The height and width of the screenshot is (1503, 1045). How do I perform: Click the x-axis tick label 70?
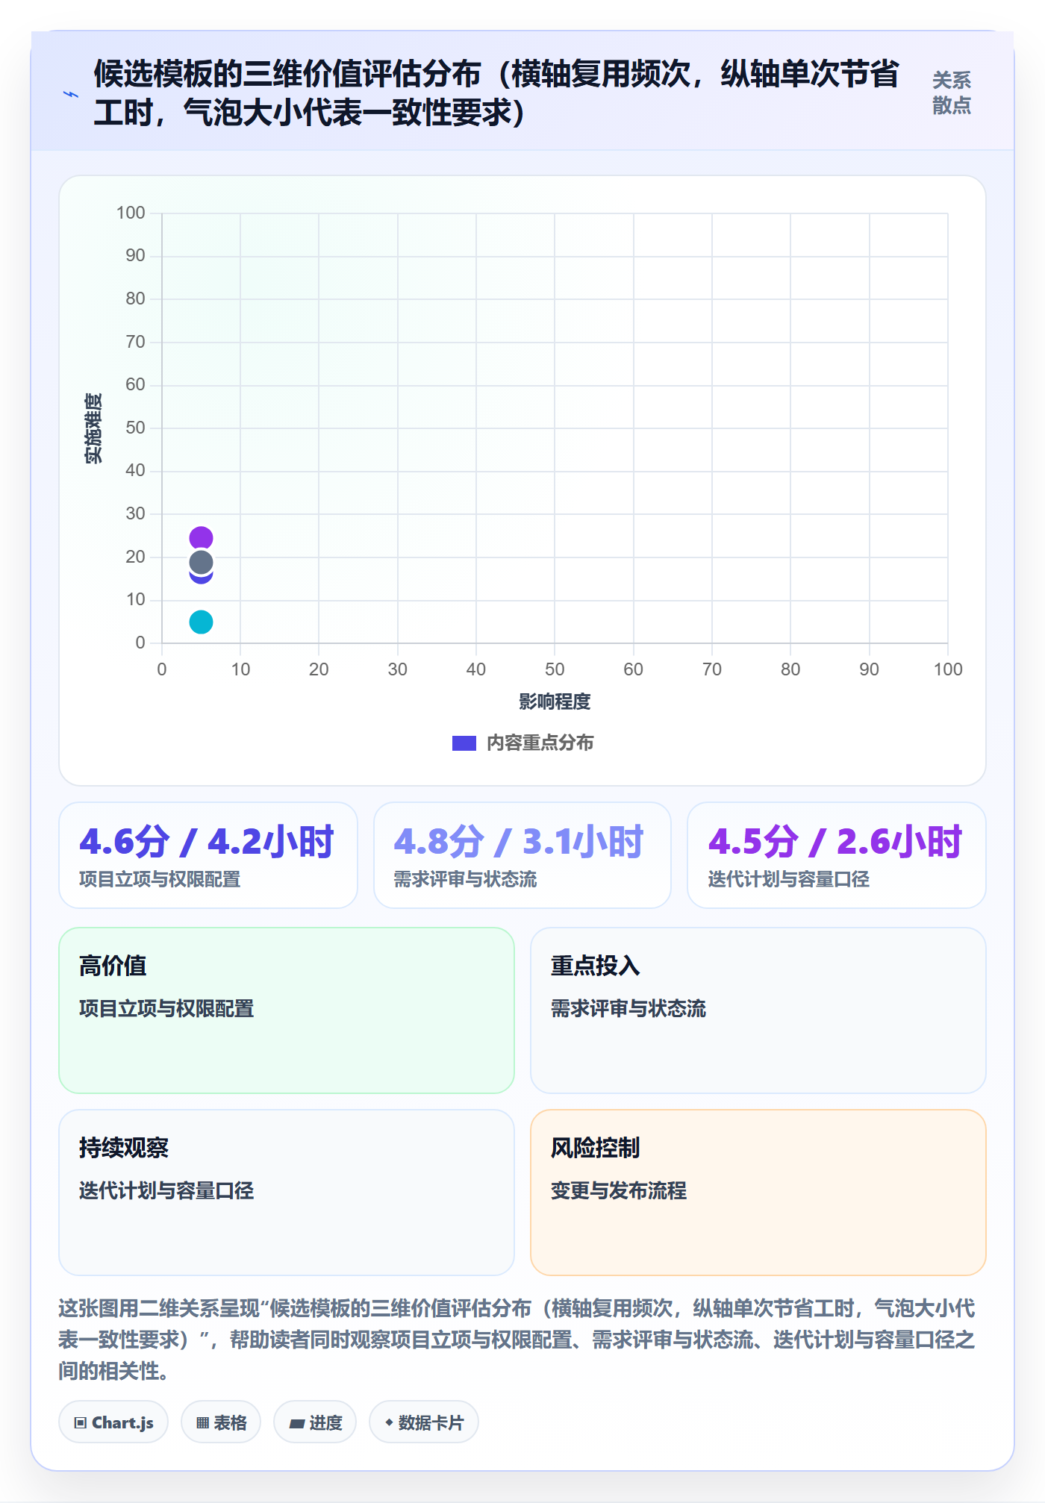[x=712, y=669]
